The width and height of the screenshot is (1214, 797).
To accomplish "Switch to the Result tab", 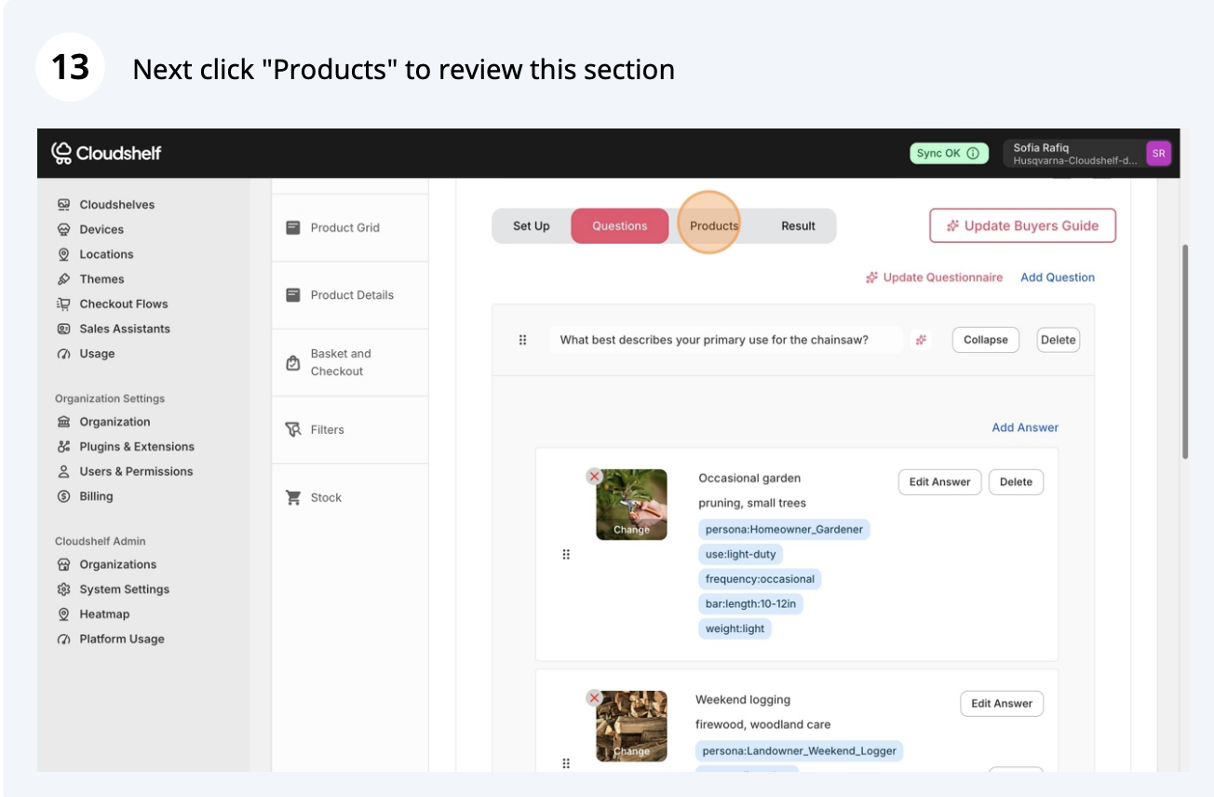I will pos(798,226).
